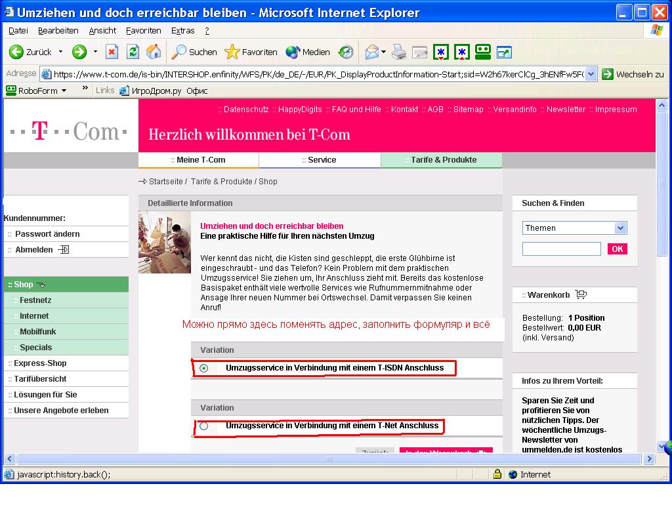Click the Wechseln zu go button
The width and height of the screenshot is (672, 524).
[633, 74]
